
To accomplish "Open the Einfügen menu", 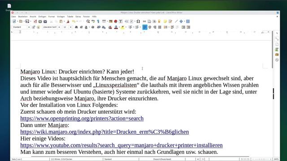I will click(42, 17).
